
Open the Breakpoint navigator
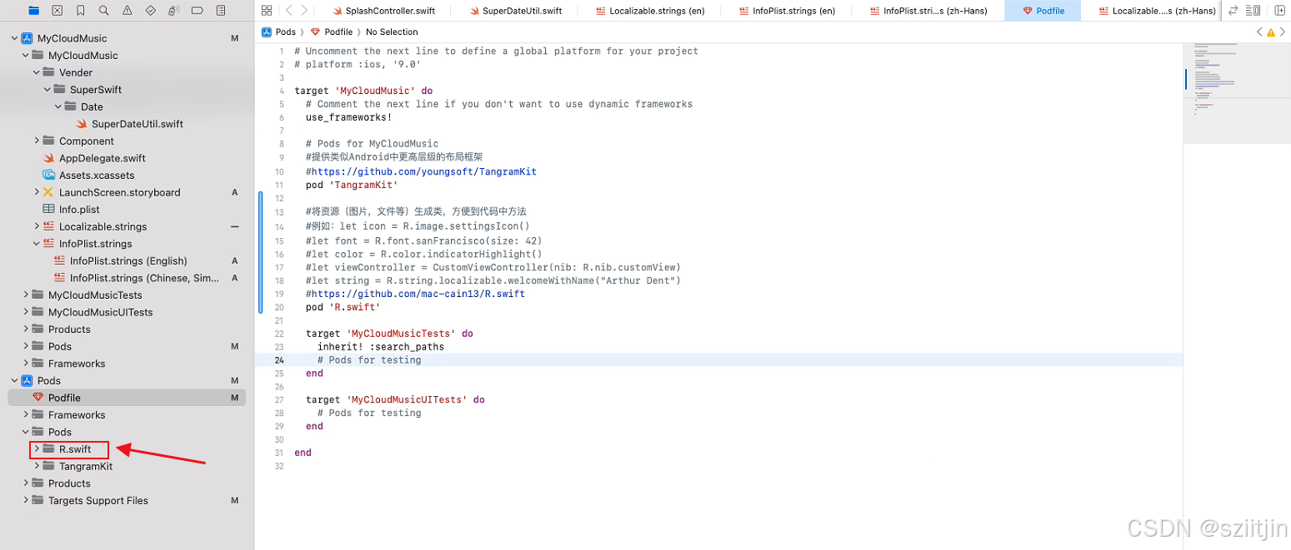coord(197,11)
